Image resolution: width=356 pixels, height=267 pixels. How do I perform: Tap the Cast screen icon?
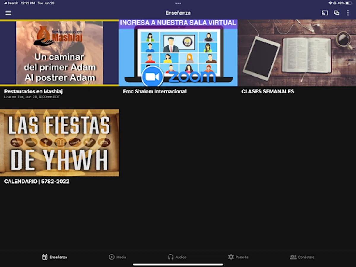325,13
